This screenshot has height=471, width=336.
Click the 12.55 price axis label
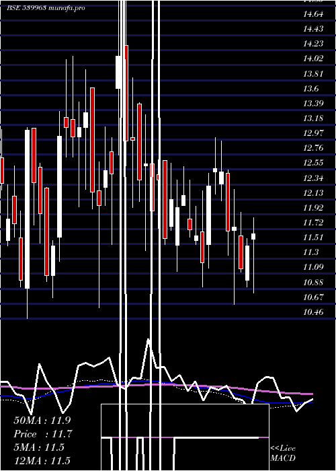(x=314, y=163)
